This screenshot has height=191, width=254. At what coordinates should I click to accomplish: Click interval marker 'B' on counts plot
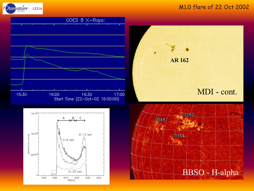click(x=73, y=118)
